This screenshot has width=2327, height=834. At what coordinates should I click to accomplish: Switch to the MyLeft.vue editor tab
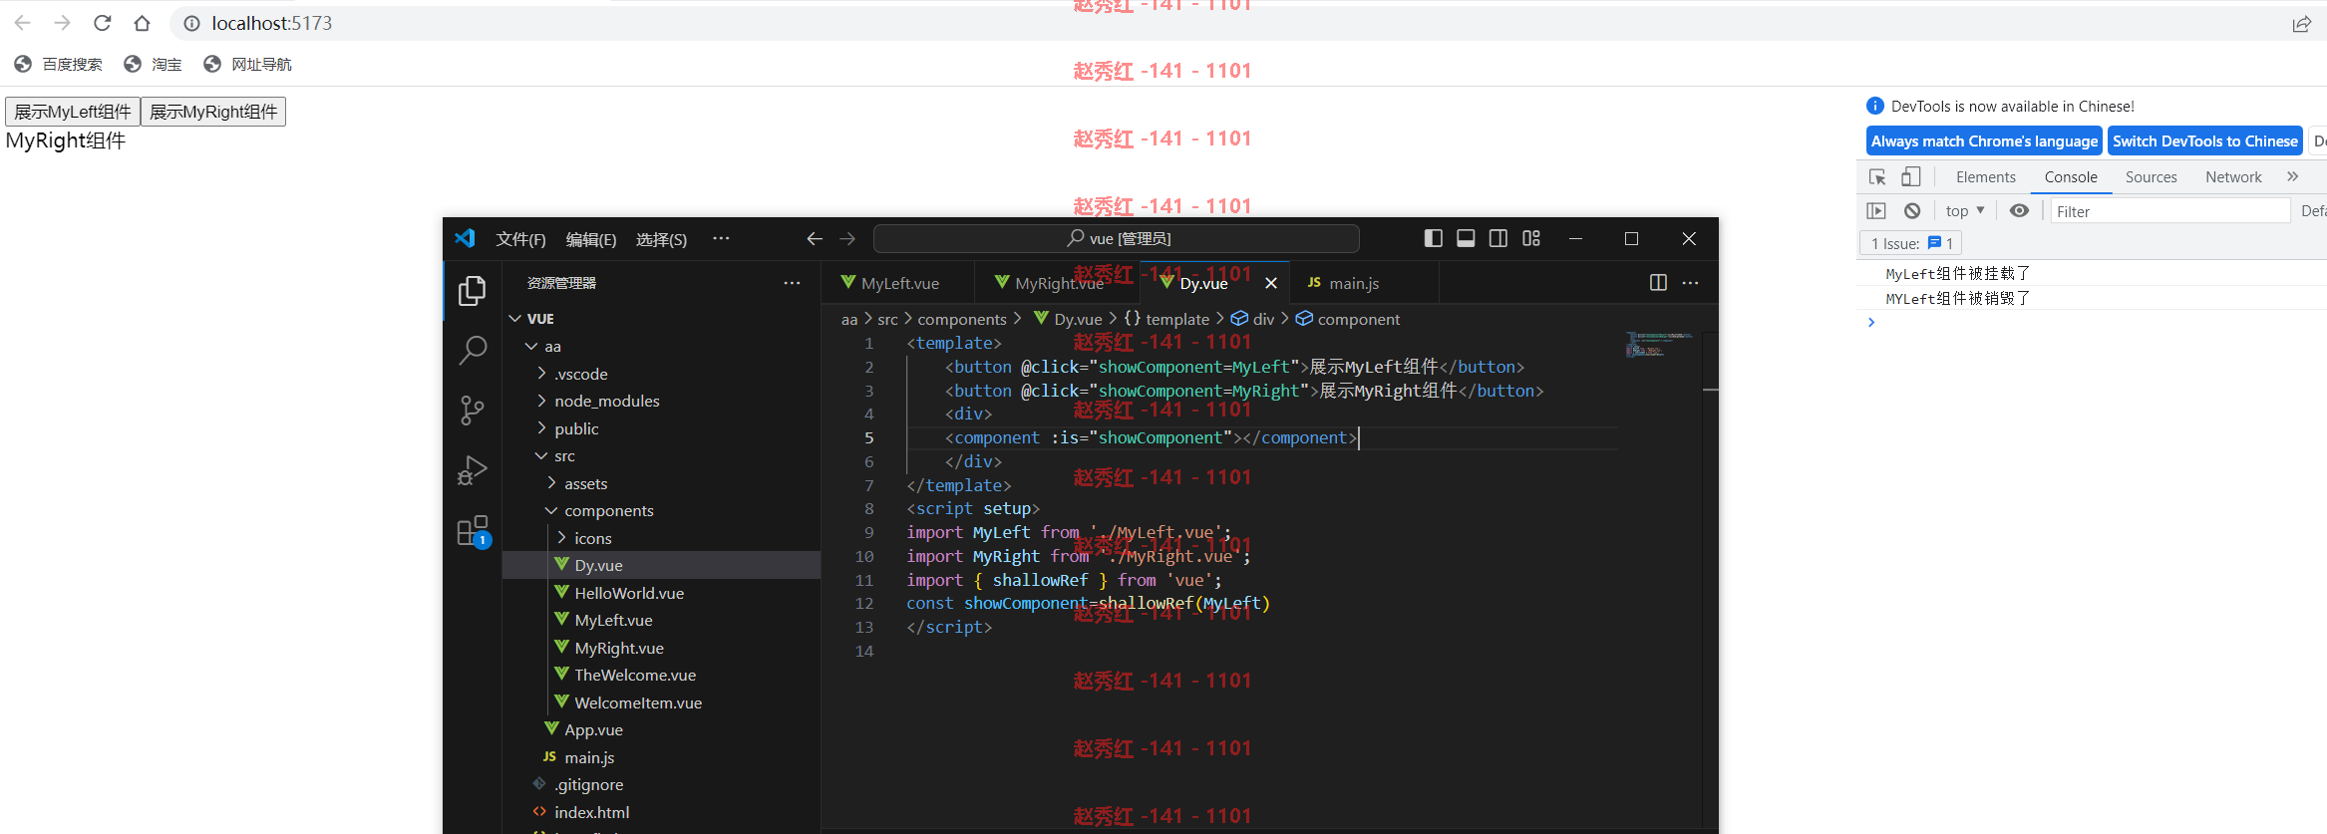coord(899,283)
